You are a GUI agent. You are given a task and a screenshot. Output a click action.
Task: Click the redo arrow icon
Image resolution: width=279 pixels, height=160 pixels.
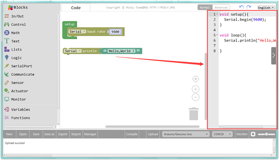[249, 7]
